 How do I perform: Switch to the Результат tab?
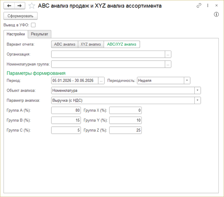39,34
